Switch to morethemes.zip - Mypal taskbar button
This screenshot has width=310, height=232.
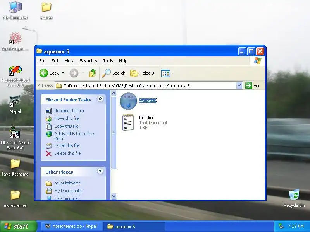tap(71, 226)
